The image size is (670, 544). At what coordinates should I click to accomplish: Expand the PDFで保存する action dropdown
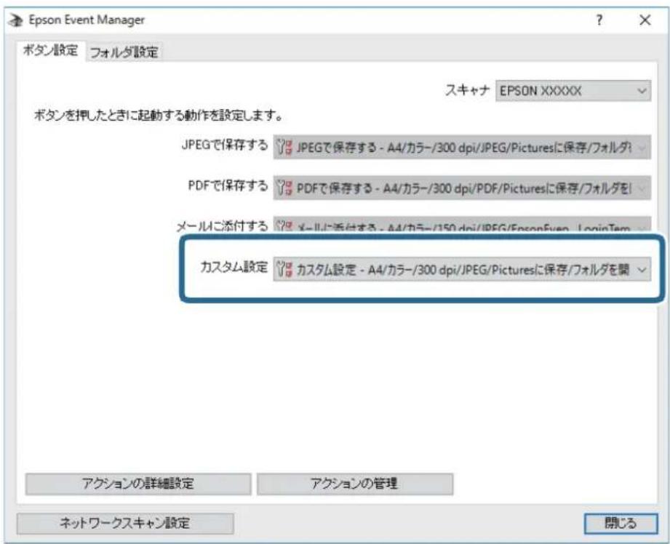pyautogui.click(x=462, y=188)
